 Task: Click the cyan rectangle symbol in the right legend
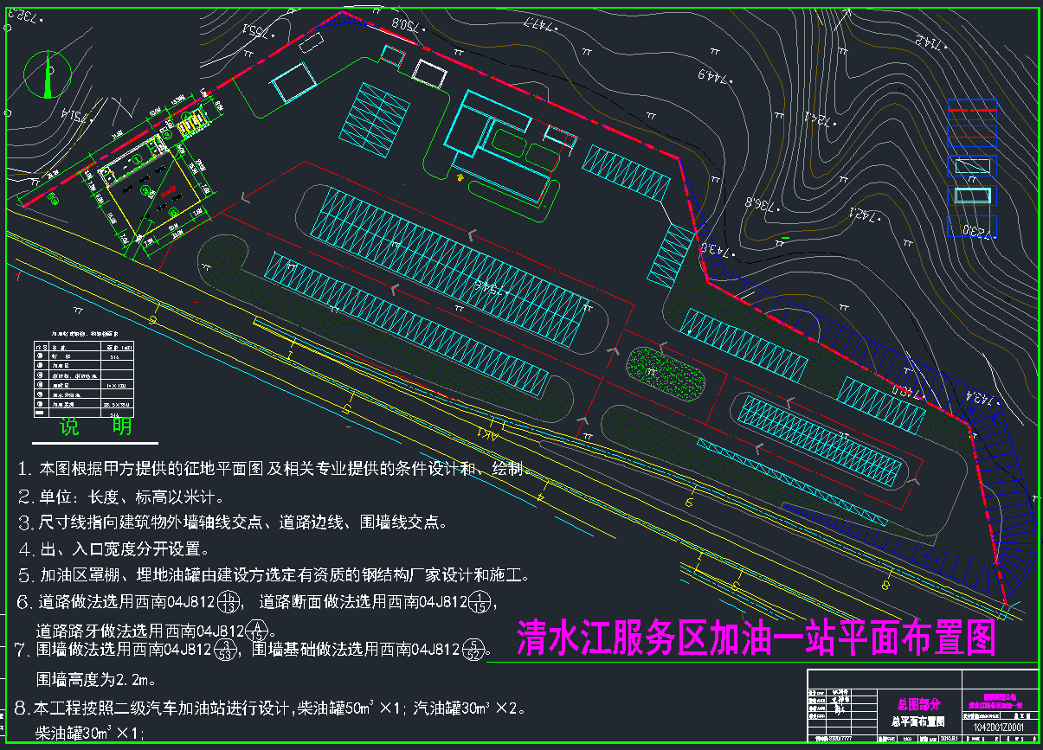pos(970,195)
